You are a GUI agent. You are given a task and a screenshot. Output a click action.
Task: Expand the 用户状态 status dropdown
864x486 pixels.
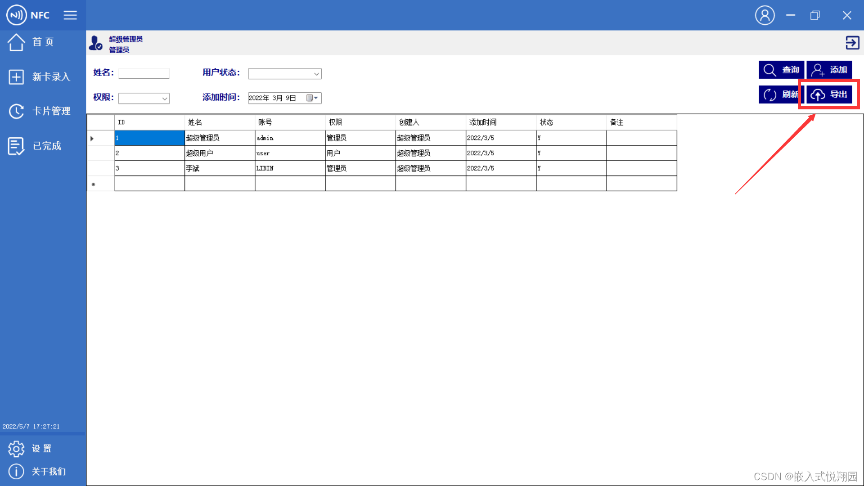pyautogui.click(x=316, y=74)
